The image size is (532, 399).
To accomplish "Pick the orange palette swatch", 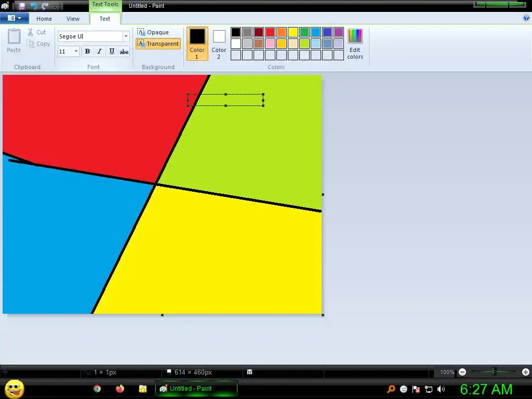I will point(282,32).
